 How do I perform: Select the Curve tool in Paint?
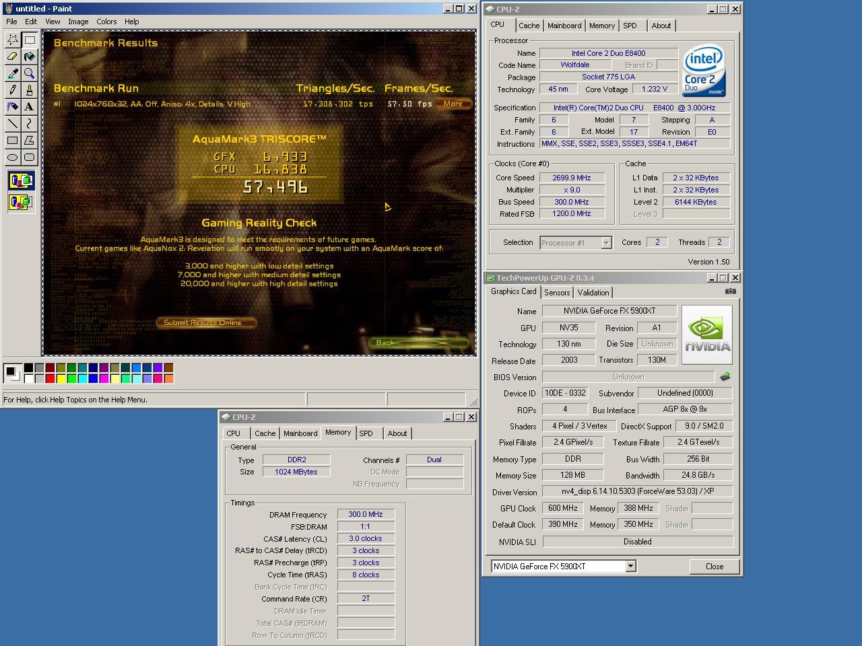click(30, 123)
